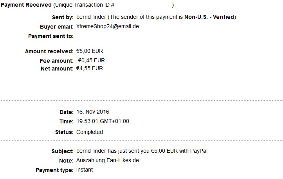Click the note Auszahlung Fan-Likes.de
Screen dimensions: 283x179
pyautogui.click(x=108, y=161)
